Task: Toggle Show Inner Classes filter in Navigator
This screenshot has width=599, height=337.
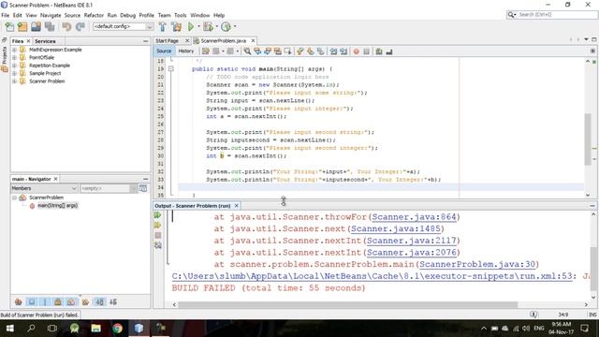Action: [x=71, y=301]
